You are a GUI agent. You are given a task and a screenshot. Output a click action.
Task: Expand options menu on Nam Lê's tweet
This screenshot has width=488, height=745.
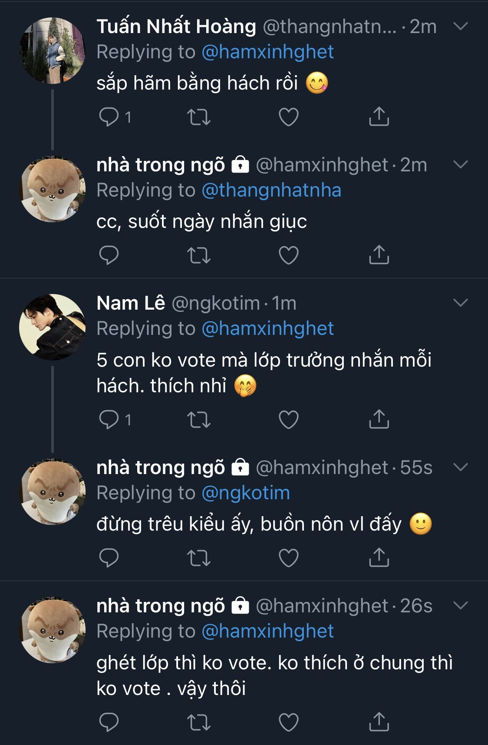(x=460, y=303)
